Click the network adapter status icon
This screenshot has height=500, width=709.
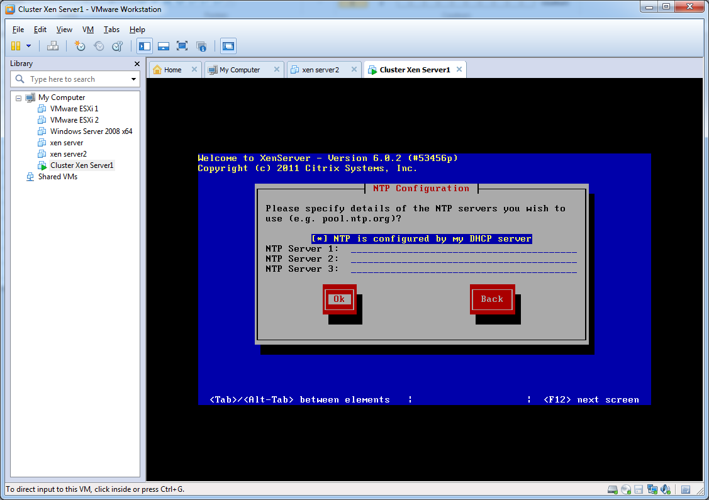click(651, 489)
